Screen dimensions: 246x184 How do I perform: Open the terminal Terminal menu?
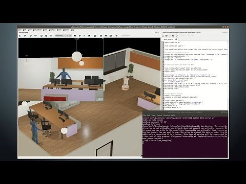point(167,116)
